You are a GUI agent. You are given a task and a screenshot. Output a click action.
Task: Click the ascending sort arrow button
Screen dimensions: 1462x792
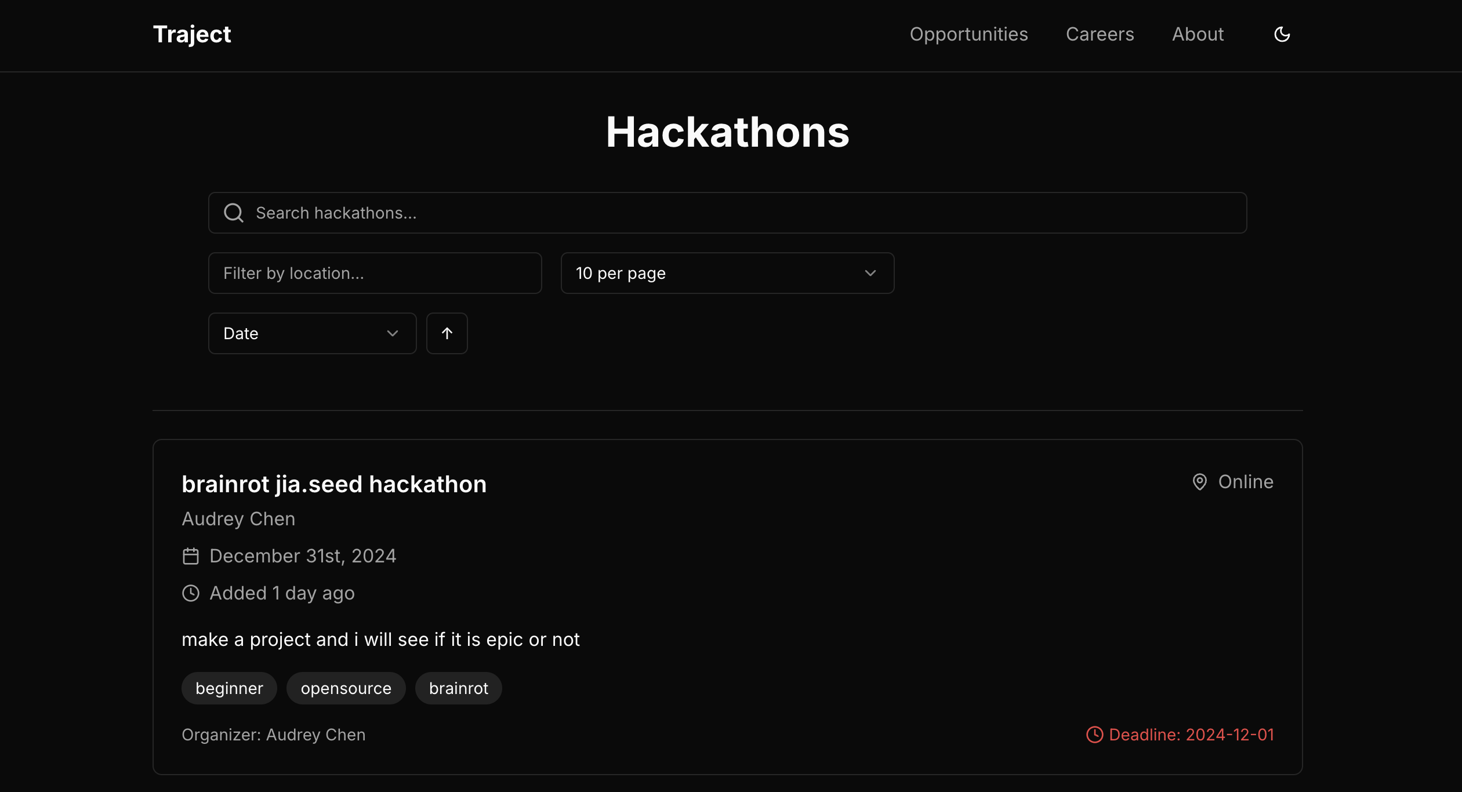click(447, 333)
